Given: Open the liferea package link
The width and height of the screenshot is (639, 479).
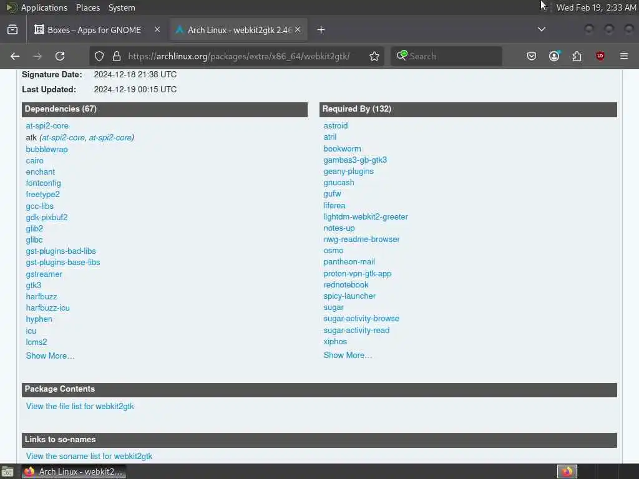Looking at the screenshot, I should pos(334,206).
